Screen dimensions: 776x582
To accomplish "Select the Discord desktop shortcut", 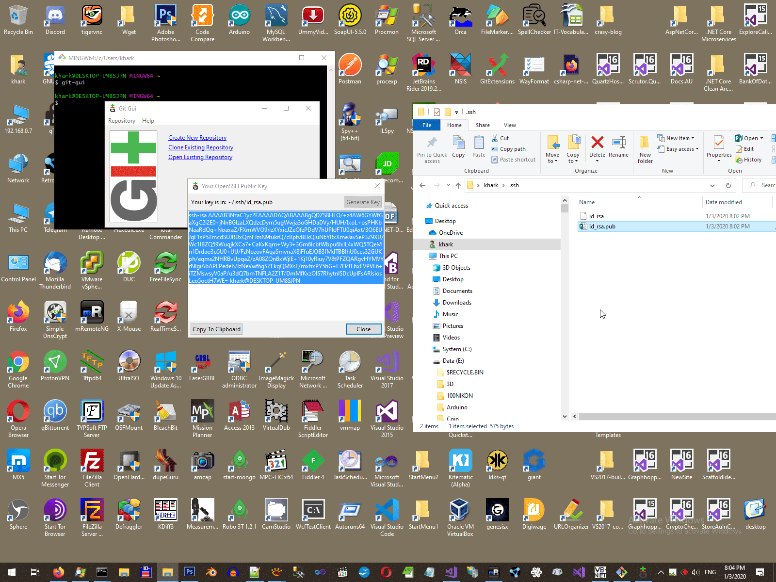I will [x=55, y=19].
